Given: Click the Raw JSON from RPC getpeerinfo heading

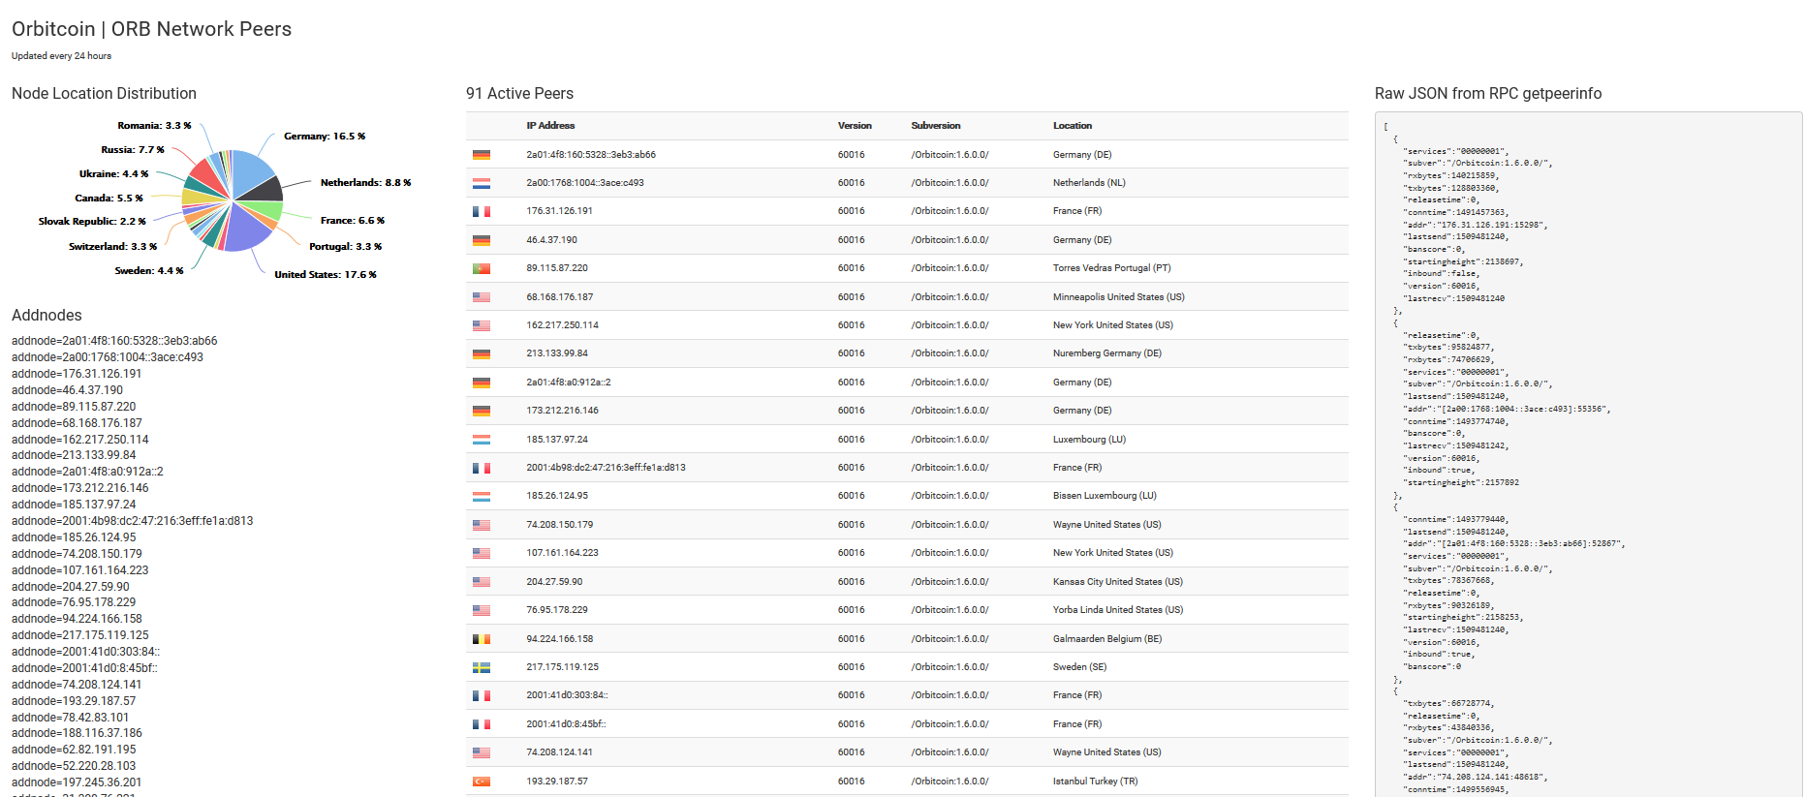Looking at the screenshot, I should tap(1487, 94).
